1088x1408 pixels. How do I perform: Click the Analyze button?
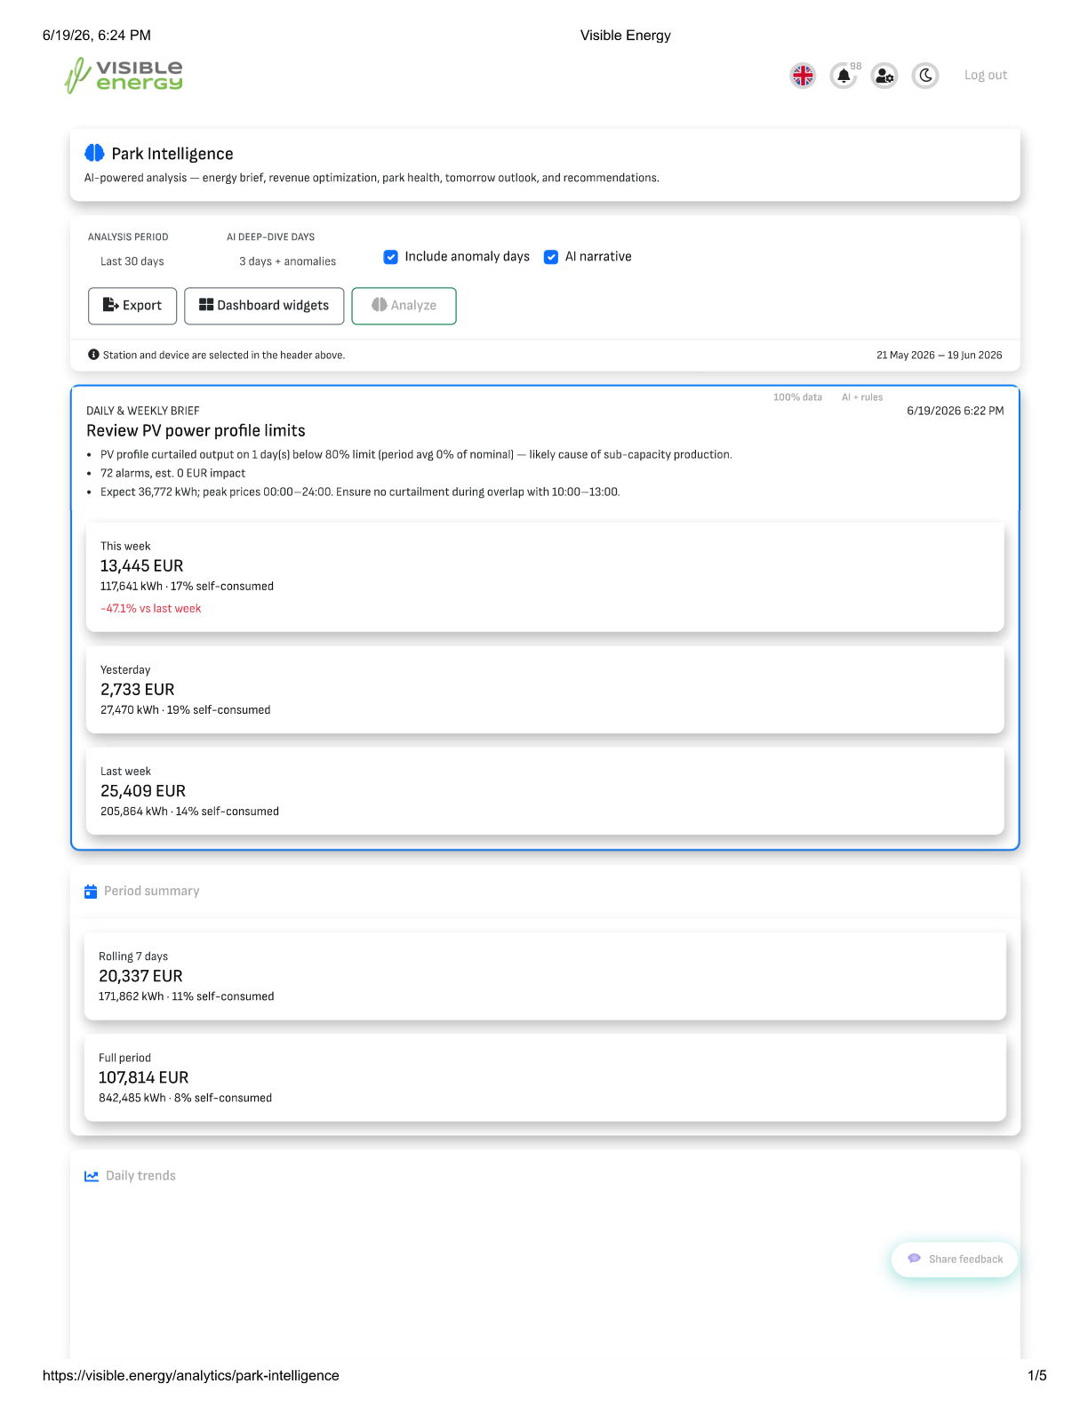pyautogui.click(x=404, y=306)
